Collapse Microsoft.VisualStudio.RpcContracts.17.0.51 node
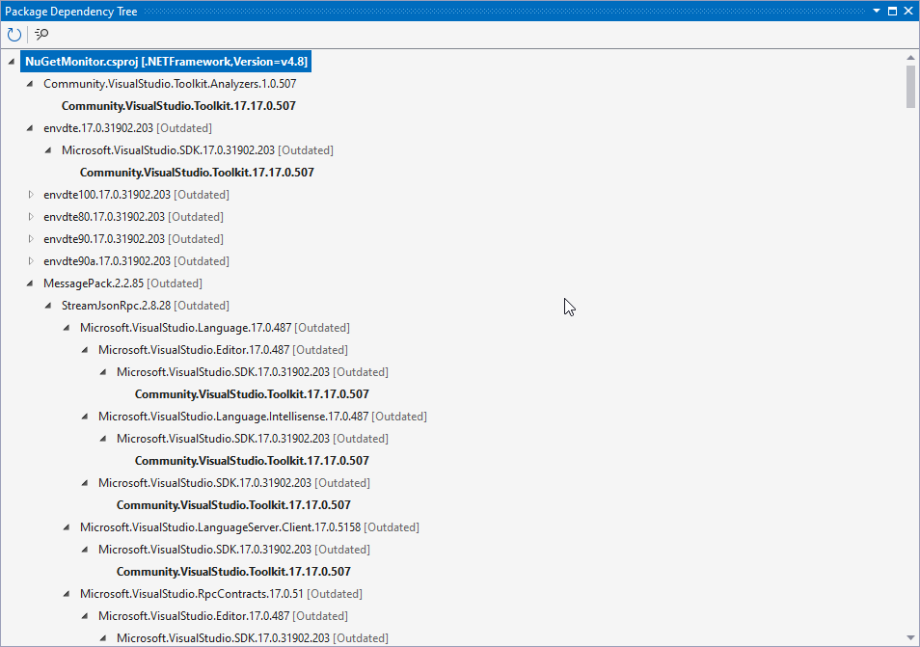Image resolution: width=920 pixels, height=647 pixels. [67, 594]
